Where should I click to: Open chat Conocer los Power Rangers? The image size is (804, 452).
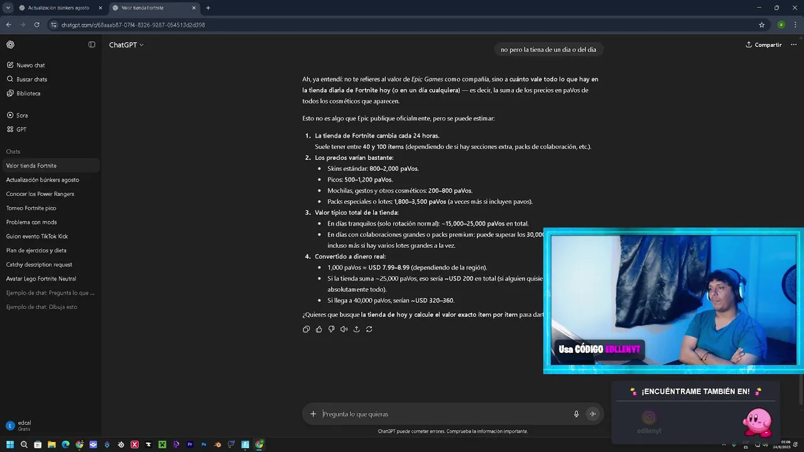tap(50, 194)
